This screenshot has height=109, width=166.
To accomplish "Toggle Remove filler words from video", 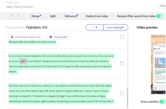I will click(x=160, y=16).
